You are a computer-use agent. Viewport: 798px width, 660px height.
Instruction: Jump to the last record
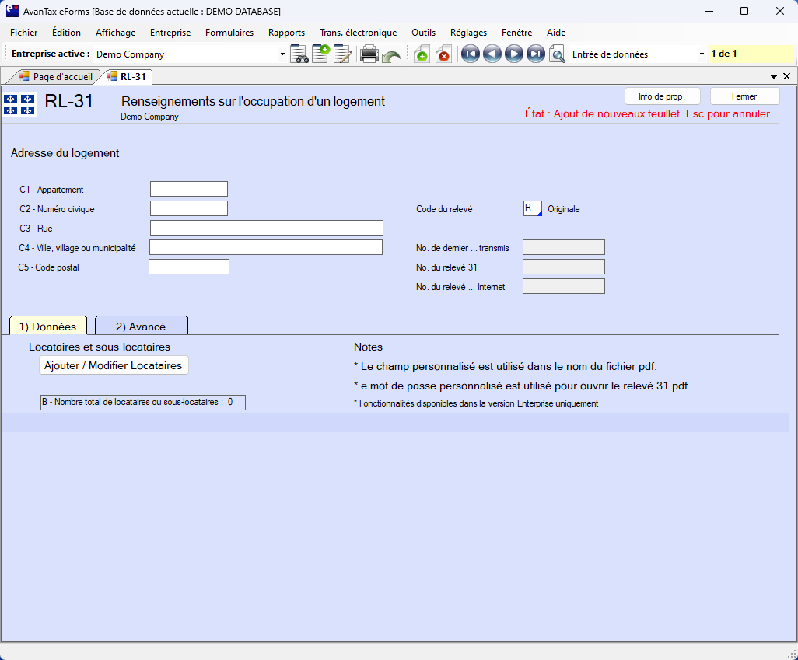point(535,54)
